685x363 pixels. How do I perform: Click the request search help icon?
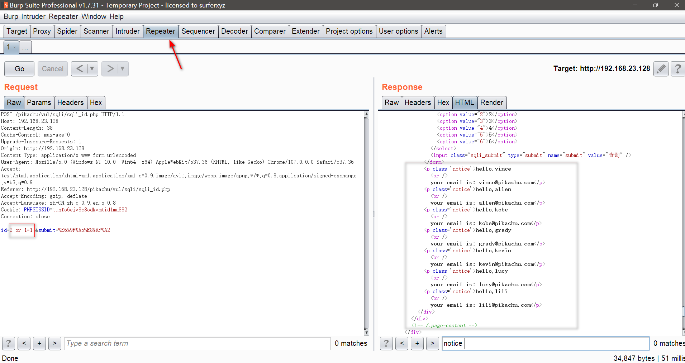[x=9, y=343]
